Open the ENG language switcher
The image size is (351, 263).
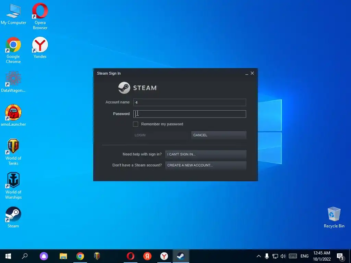pos(304,256)
